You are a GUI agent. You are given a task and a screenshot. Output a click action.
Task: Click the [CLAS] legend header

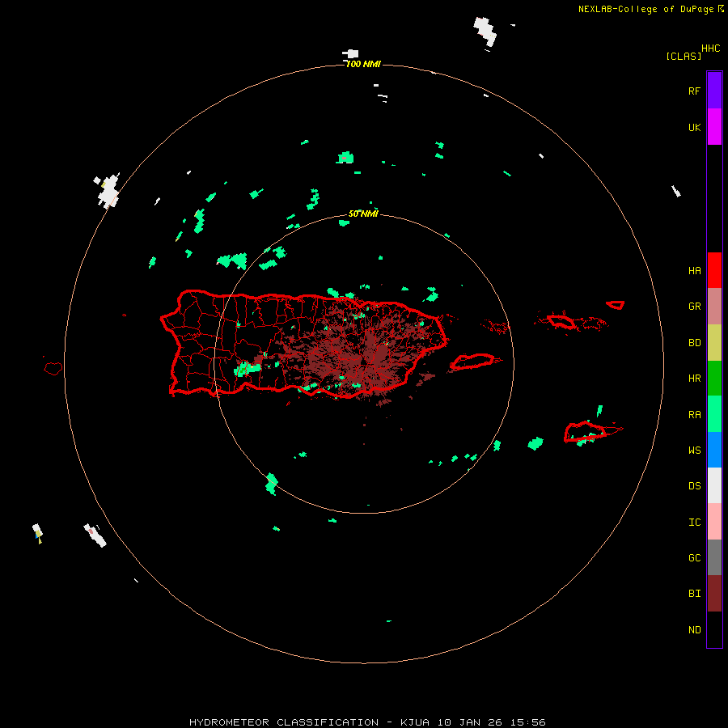point(684,56)
